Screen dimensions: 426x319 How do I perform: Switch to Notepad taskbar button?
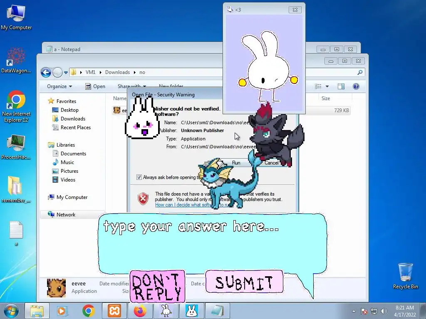pos(217,311)
